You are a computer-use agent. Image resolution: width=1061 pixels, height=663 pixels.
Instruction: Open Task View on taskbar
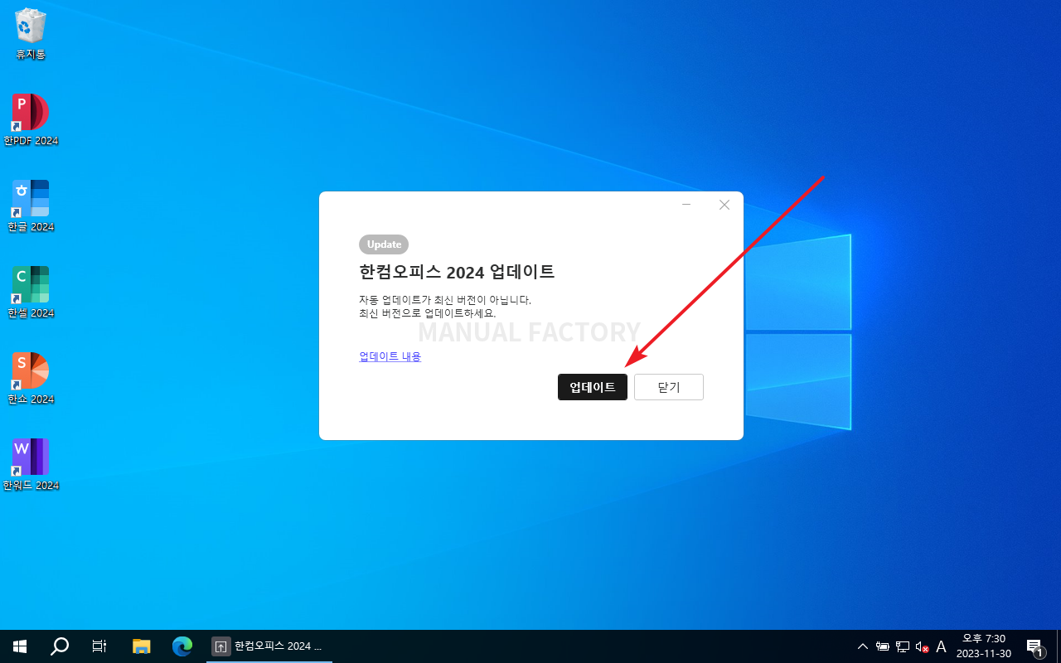tap(99, 646)
